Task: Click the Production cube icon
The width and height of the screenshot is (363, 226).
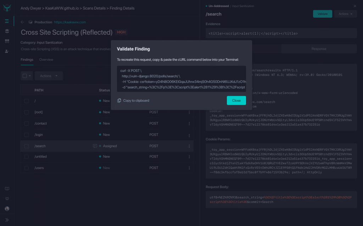Action: [30, 22]
